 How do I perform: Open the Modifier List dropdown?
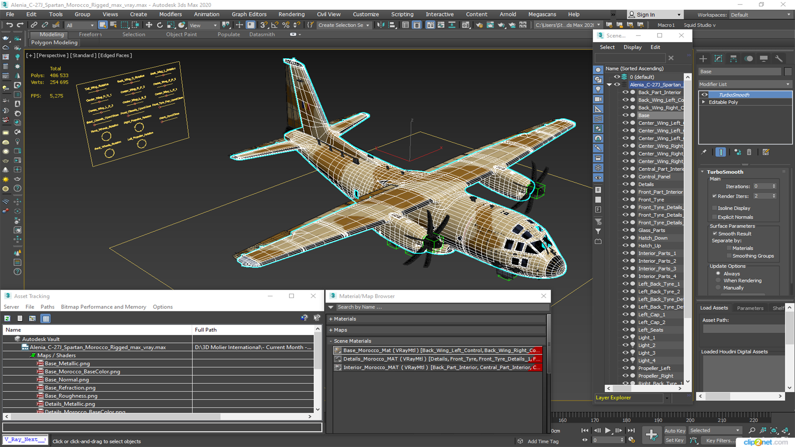[x=744, y=84]
